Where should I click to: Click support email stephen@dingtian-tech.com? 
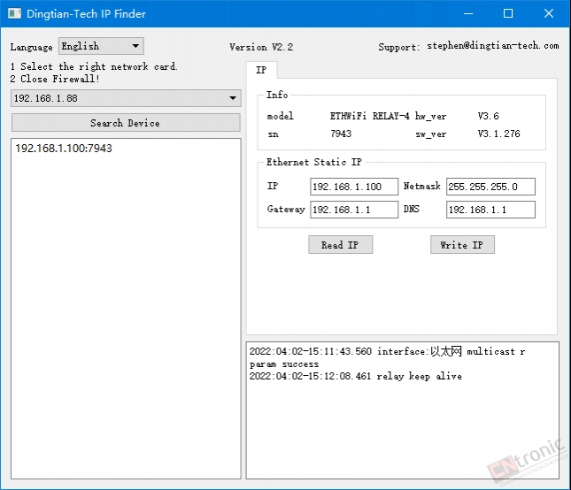(493, 45)
